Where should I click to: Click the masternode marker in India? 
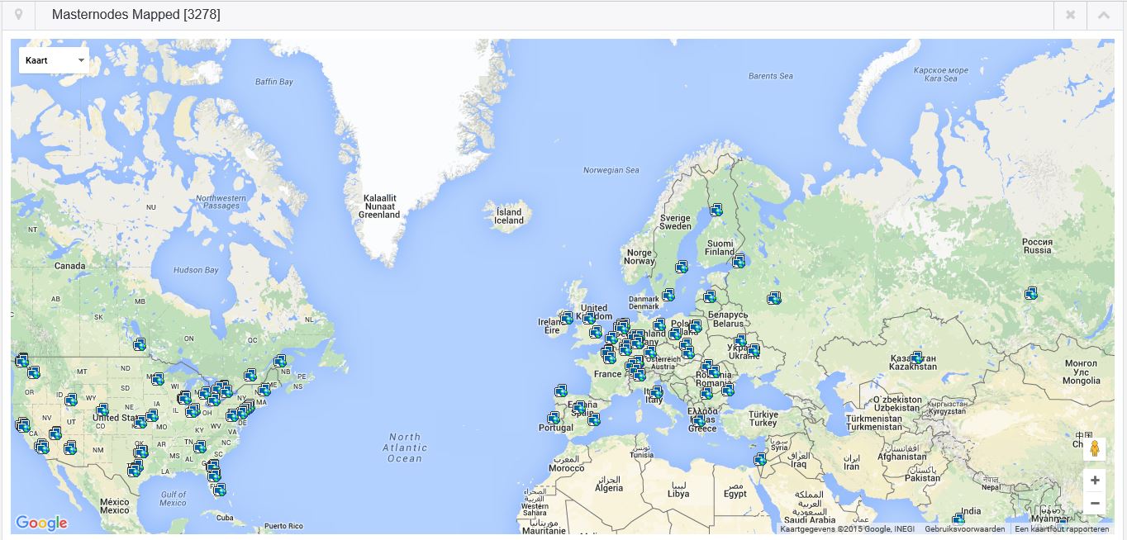pyautogui.click(x=958, y=520)
